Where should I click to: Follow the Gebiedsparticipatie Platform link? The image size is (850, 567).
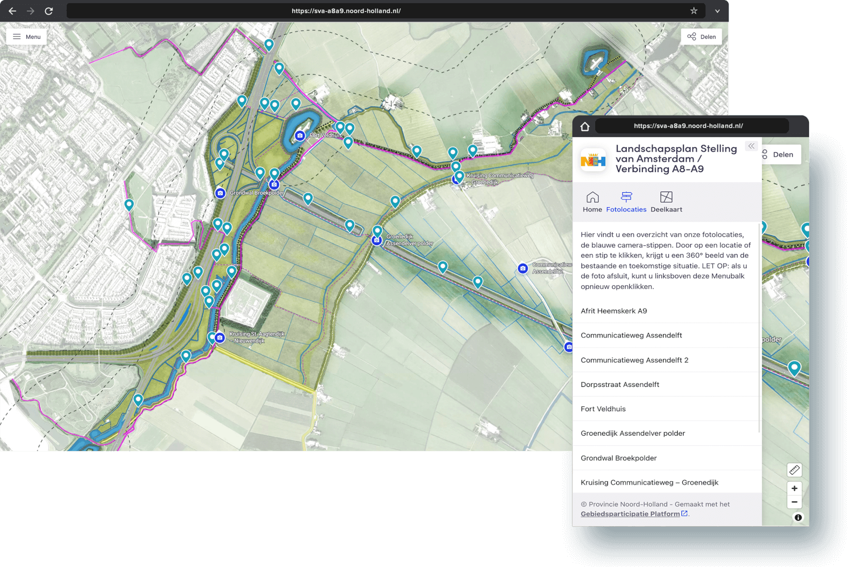tap(630, 514)
